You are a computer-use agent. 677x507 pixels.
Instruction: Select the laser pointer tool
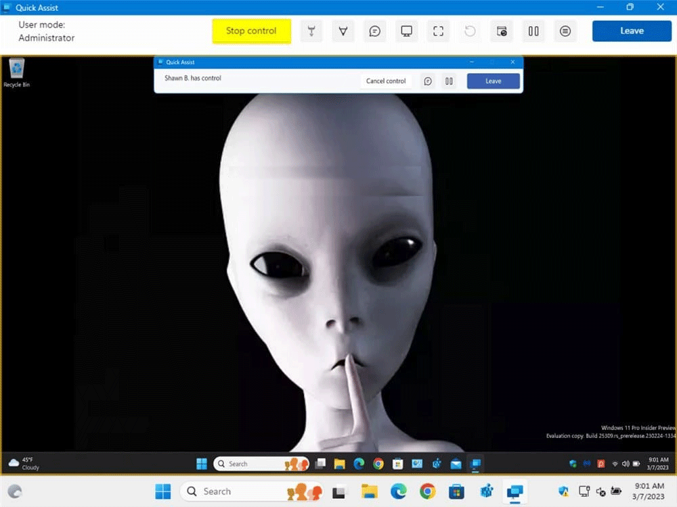(311, 31)
